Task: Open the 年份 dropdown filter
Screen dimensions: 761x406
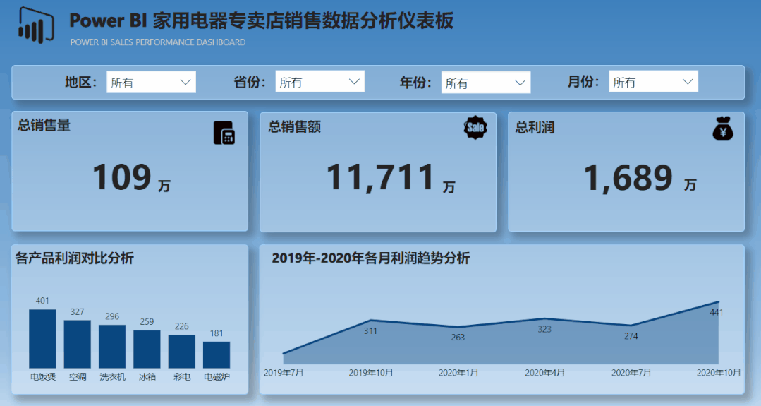Action: (x=486, y=83)
